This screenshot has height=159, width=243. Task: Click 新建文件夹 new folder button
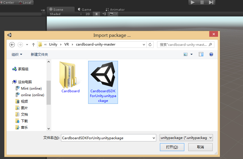[x=39, y=54]
